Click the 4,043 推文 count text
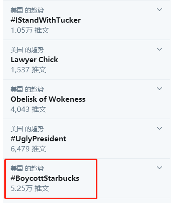Image resolution: width=177 pixels, height=203 pixels. tap(28, 109)
